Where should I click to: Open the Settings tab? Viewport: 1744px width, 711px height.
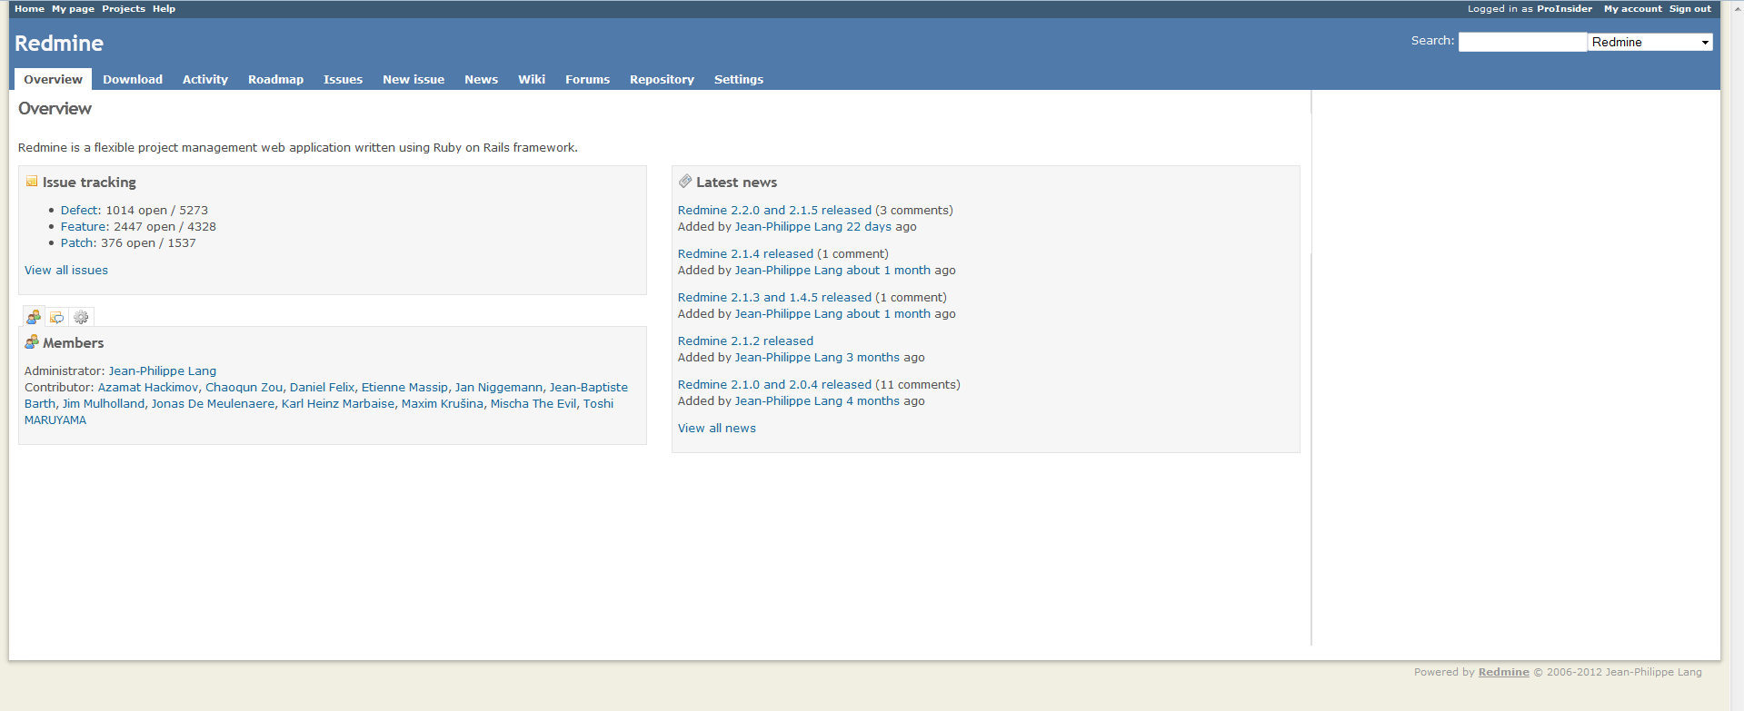point(739,79)
